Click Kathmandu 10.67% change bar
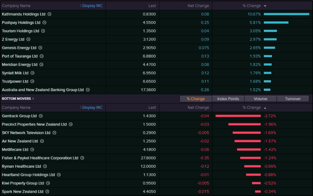This screenshot has width=313, height=196. pos(286,14)
